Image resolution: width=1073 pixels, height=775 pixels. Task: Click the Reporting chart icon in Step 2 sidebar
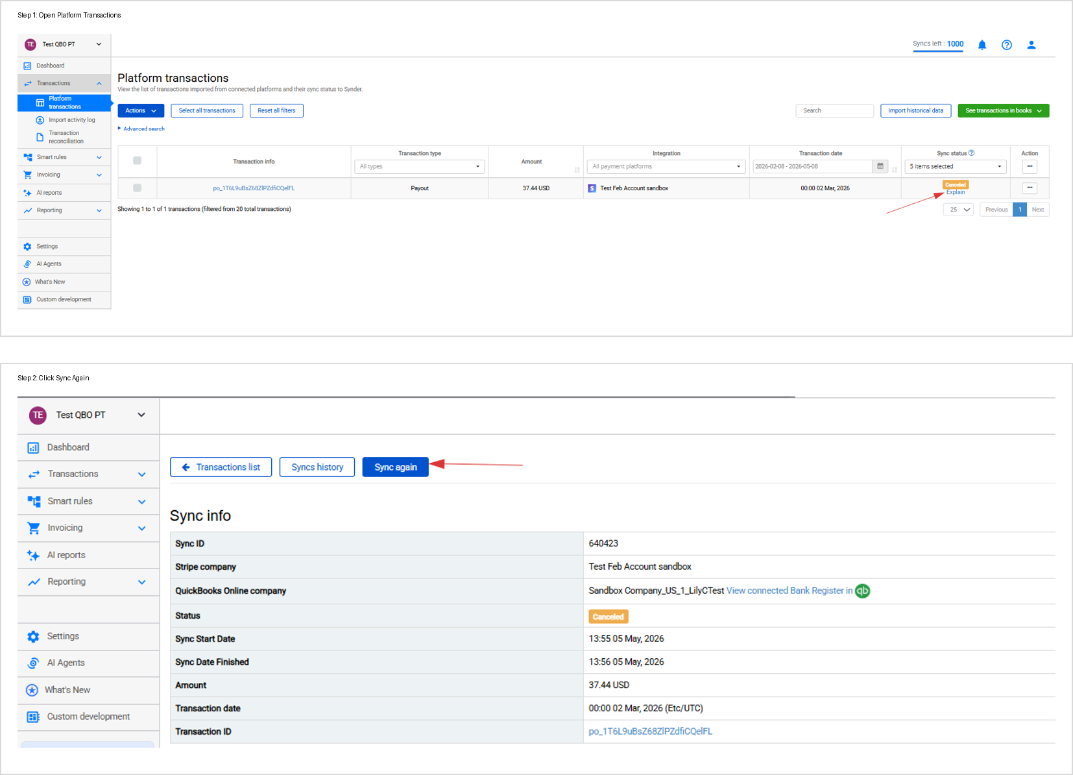coord(34,582)
